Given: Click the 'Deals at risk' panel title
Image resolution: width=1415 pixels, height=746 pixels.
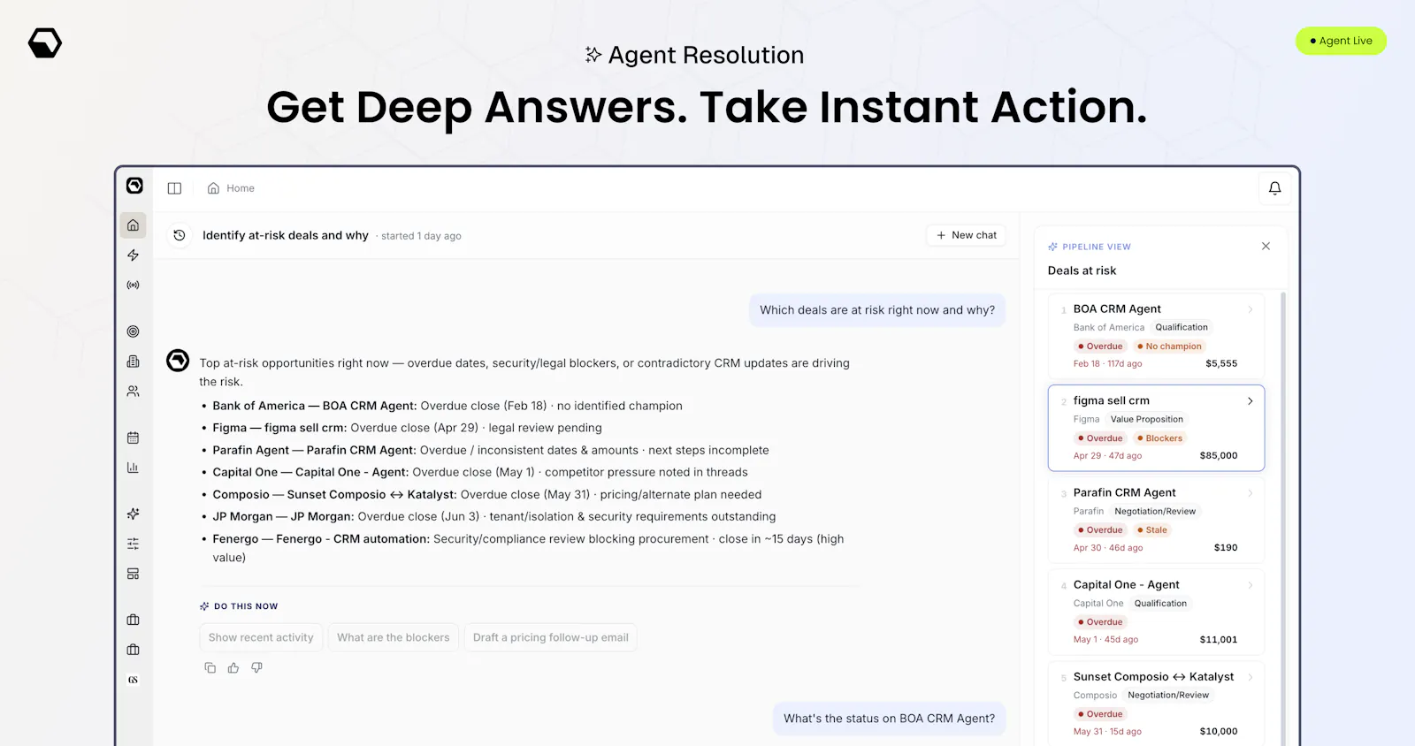Looking at the screenshot, I should (1082, 270).
